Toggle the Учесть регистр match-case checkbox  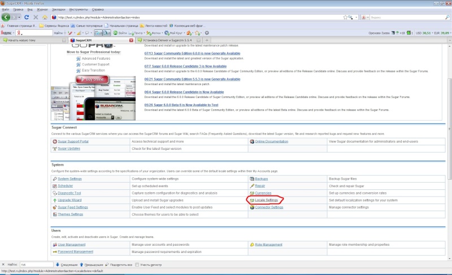137,265
